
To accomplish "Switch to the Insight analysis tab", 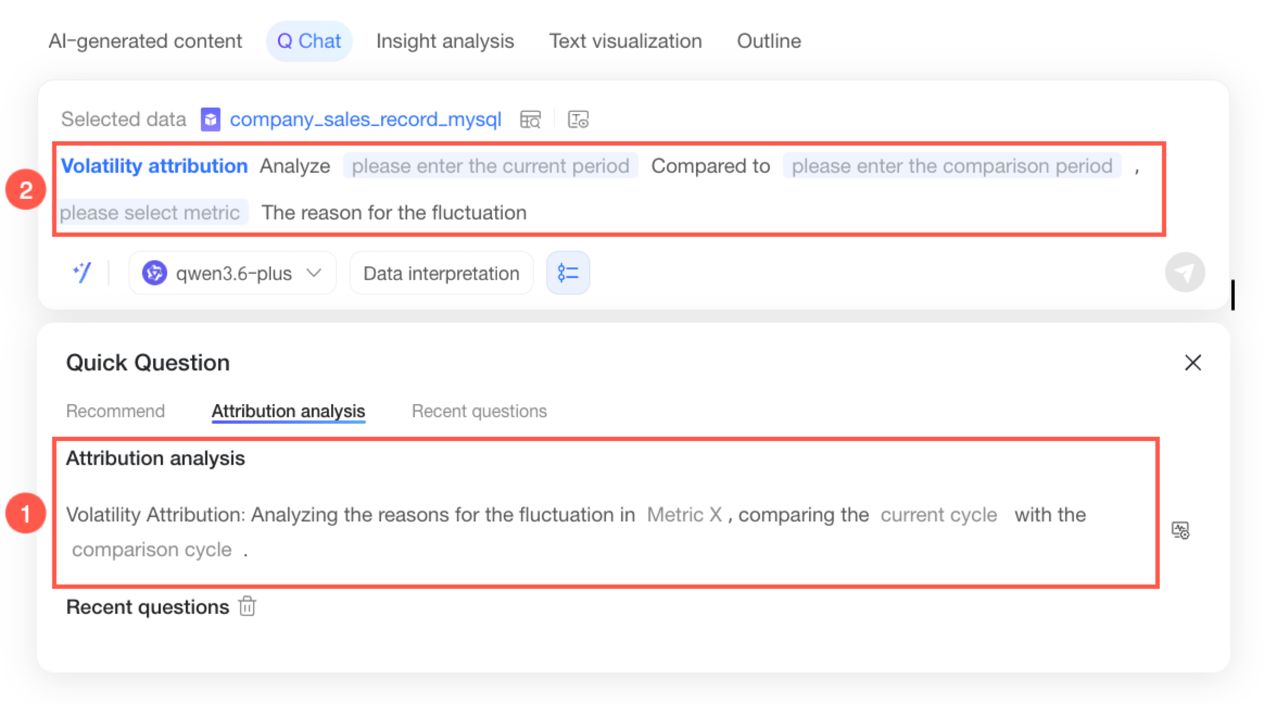I will point(445,41).
